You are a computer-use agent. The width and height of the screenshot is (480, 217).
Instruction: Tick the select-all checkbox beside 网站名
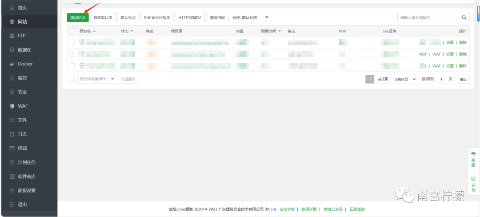coord(72,31)
